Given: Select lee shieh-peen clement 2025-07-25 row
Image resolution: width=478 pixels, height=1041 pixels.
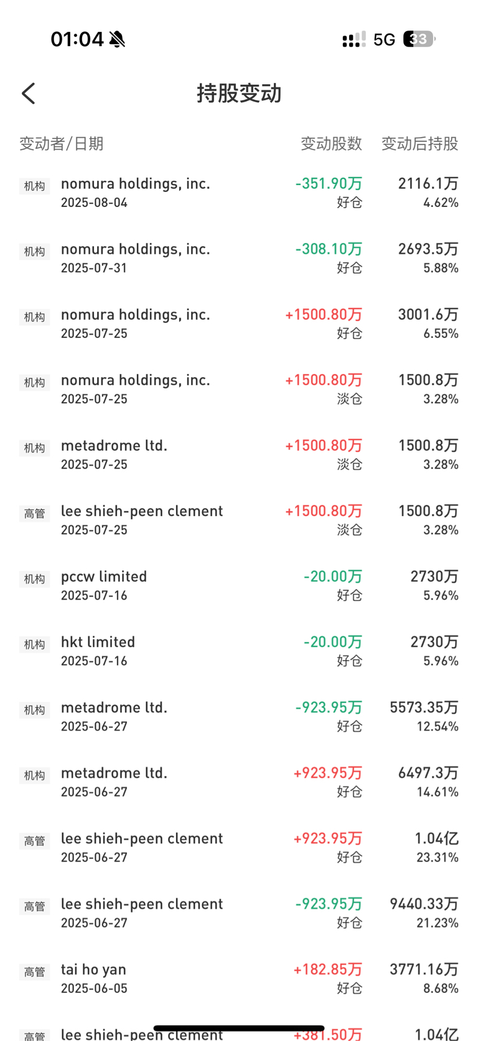Looking at the screenshot, I should pyautogui.click(x=239, y=520).
